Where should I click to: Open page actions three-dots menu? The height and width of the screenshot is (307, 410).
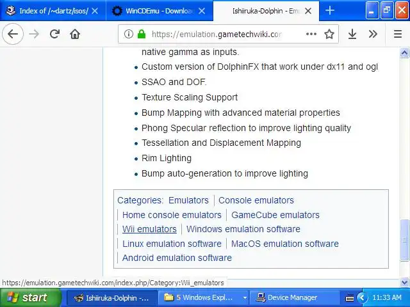(x=311, y=34)
